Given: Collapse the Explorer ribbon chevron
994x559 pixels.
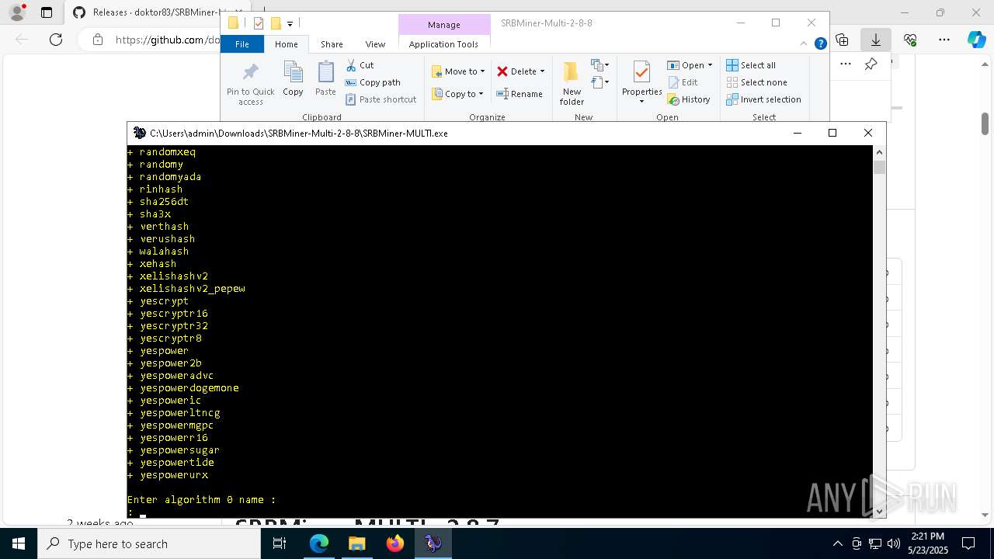Looking at the screenshot, I should pos(805,44).
